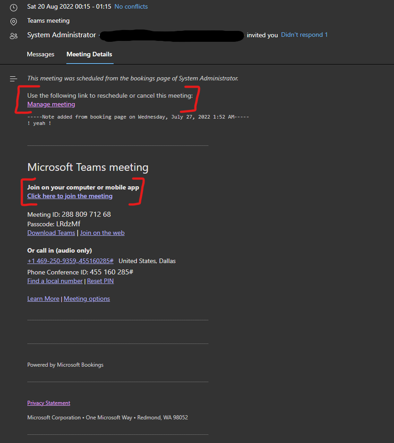
Task: Click the Or call in (audio only) heading
Action: coord(60,251)
